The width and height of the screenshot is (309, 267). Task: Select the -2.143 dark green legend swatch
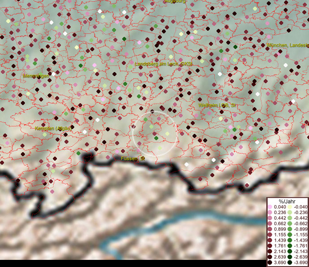[x=290, y=251]
